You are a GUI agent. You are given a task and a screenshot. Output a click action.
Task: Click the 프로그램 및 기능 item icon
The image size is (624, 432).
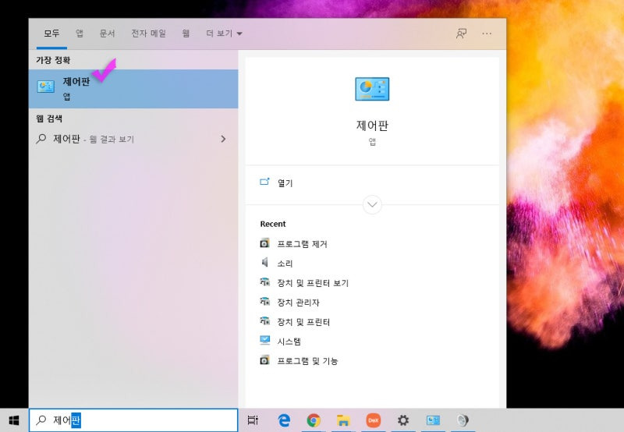[264, 360]
